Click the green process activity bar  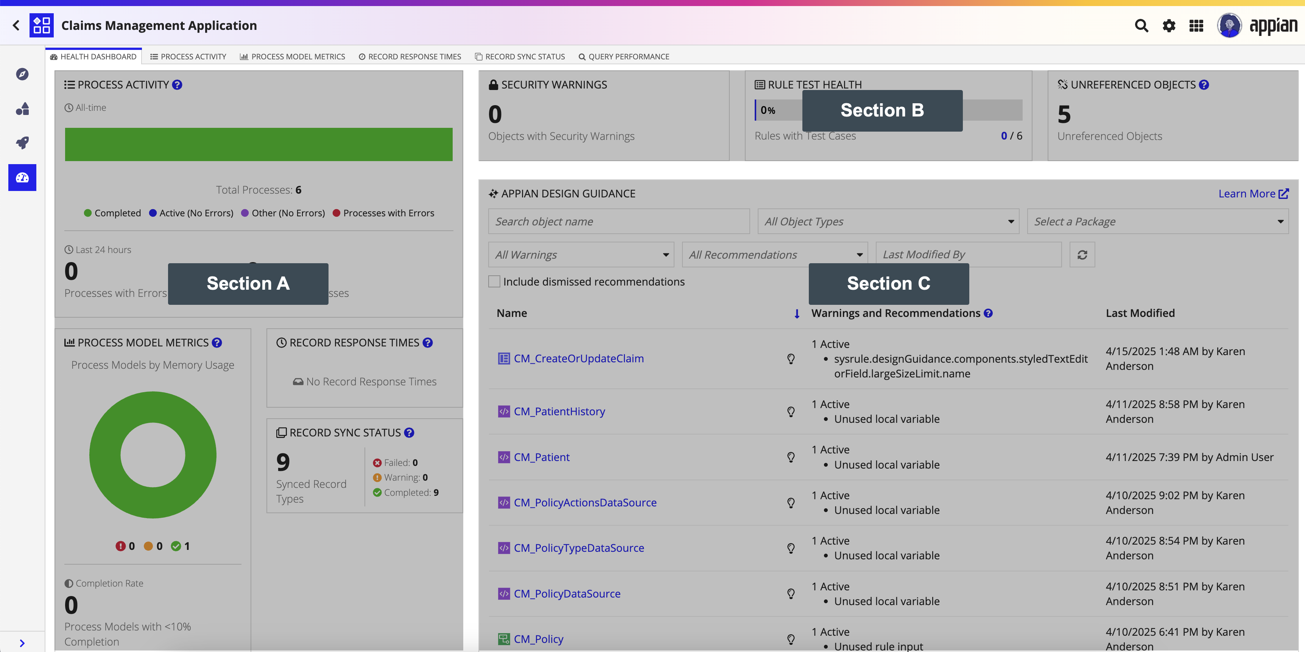[259, 144]
